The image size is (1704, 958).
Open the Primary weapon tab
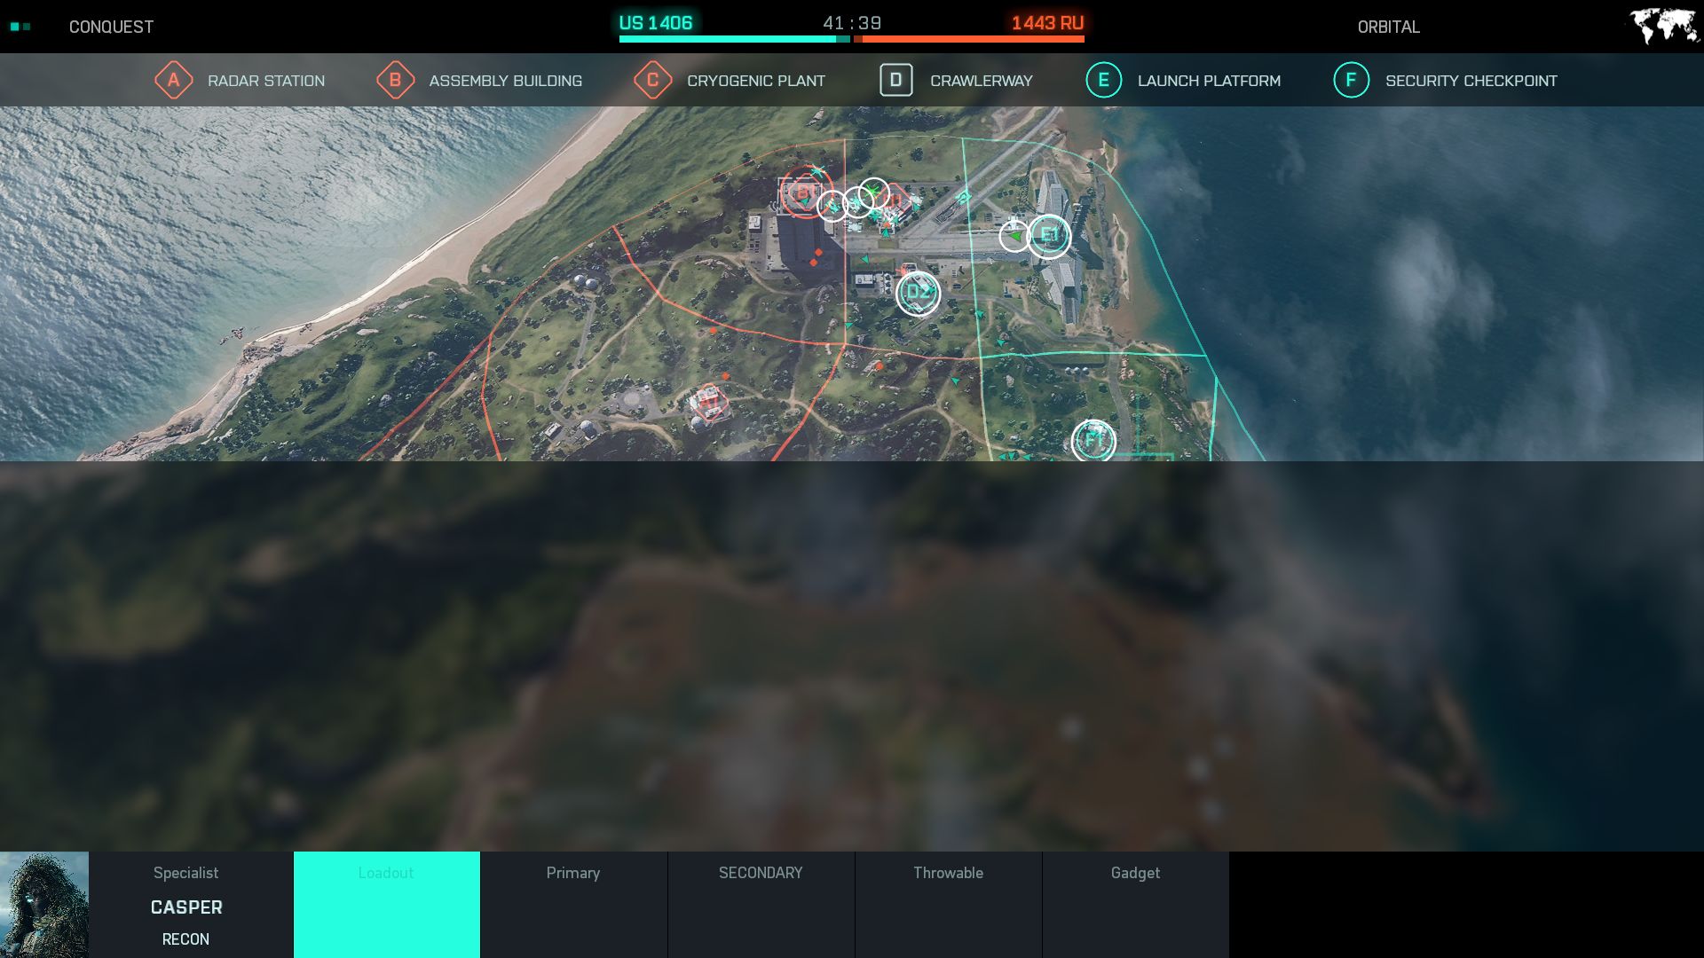[x=573, y=905]
